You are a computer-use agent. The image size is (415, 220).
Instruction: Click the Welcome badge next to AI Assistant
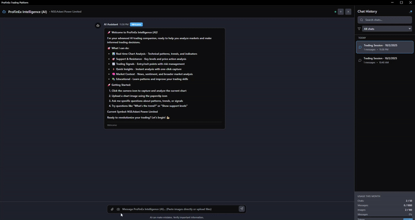[x=136, y=24]
